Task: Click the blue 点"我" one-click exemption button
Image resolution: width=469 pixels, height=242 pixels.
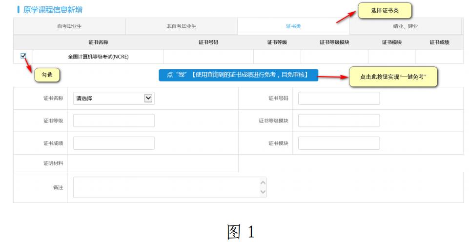Action: point(238,75)
